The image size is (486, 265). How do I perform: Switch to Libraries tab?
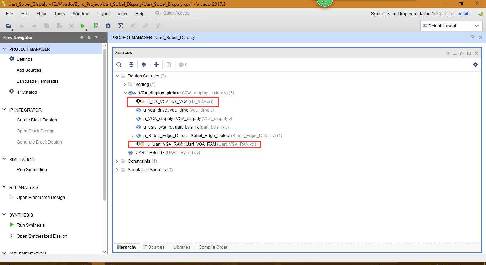pos(182,247)
